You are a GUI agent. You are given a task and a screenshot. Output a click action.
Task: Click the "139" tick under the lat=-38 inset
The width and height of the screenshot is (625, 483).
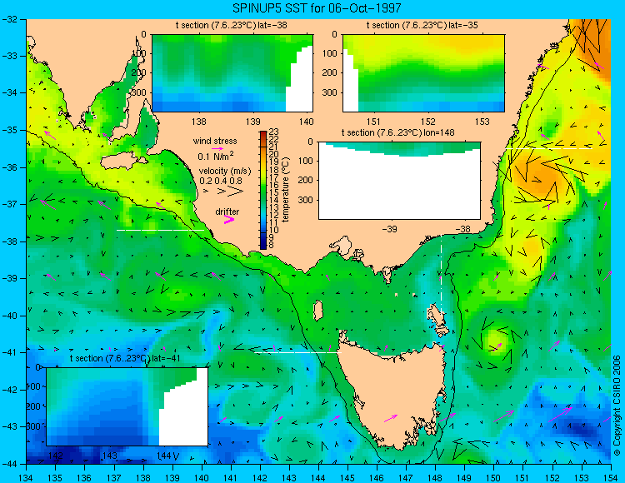252,122
